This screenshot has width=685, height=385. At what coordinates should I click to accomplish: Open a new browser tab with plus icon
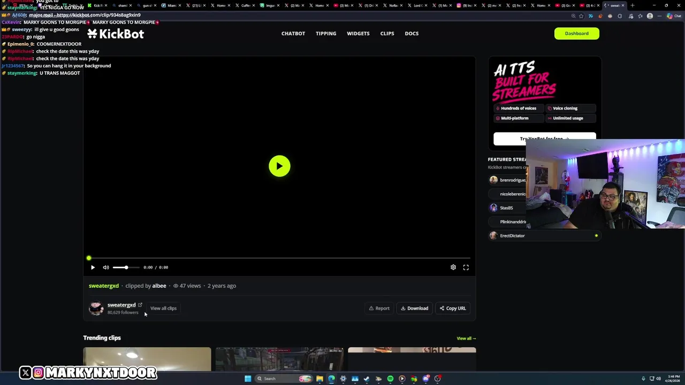point(633,5)
